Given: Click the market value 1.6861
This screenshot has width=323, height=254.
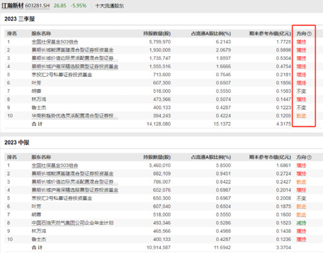Looking at the screenshot, I should (x=284, y=165).
